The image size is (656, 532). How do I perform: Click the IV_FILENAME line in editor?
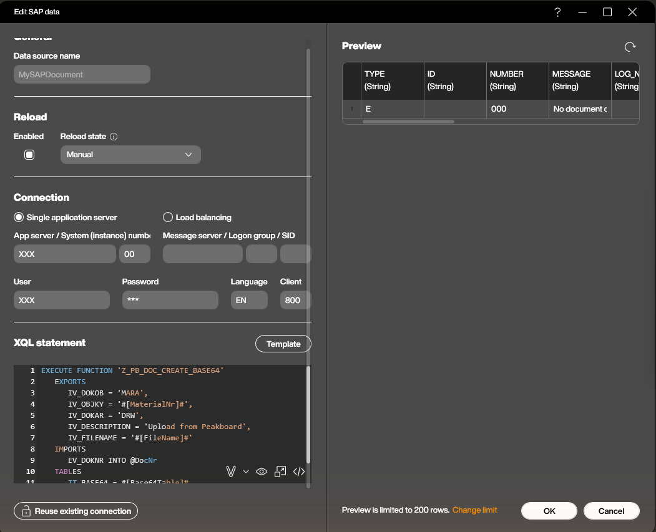point(130,438)
